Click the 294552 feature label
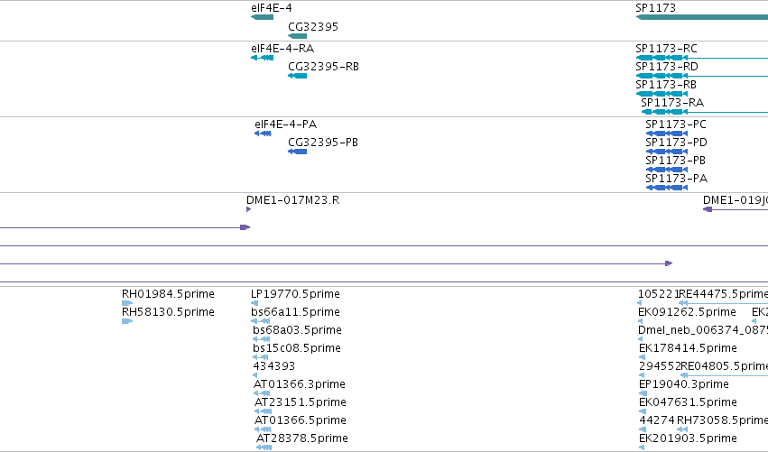 pos(660,366)
